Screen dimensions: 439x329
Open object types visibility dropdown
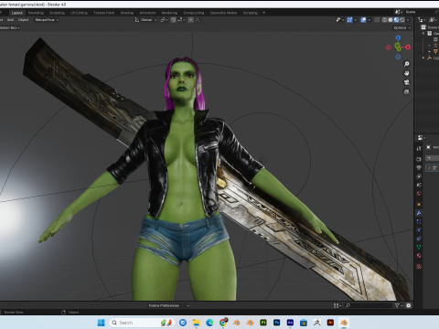(339, 20)
